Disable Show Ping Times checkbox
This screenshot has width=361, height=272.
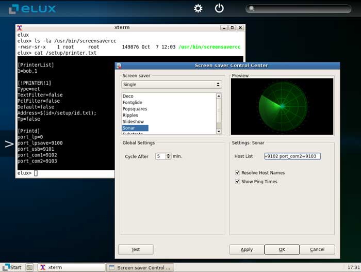tap(238, 182)
